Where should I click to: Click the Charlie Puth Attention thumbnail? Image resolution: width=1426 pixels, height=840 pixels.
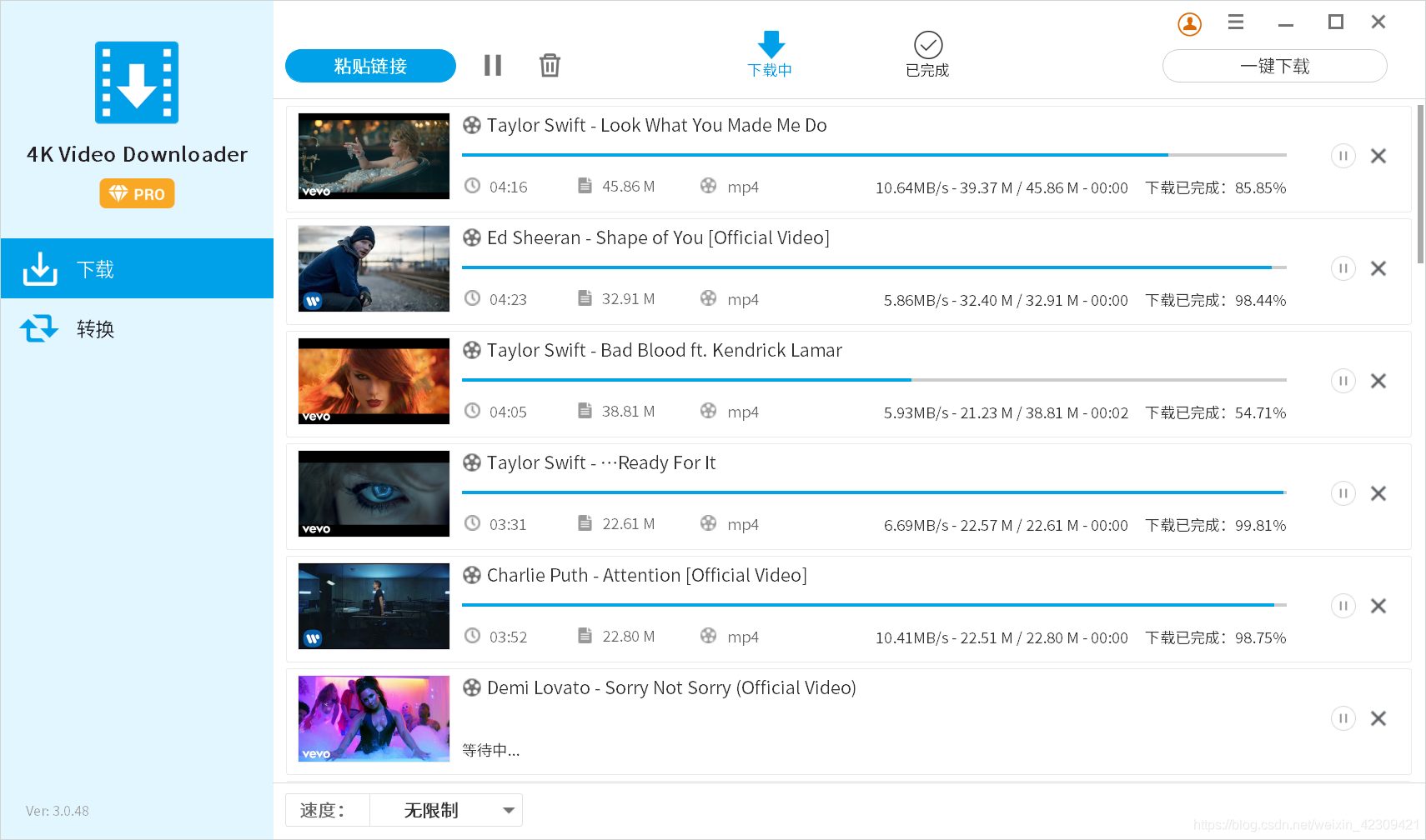click(374, 606)
